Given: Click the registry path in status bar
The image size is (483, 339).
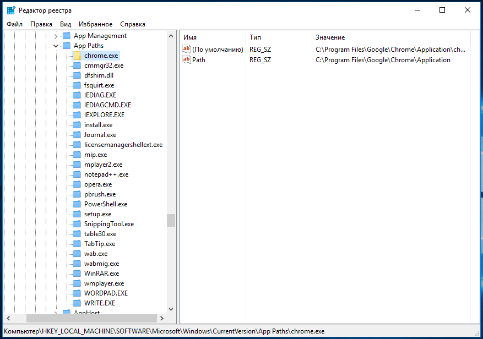Looking at the screenshot, I should point(164,331).
